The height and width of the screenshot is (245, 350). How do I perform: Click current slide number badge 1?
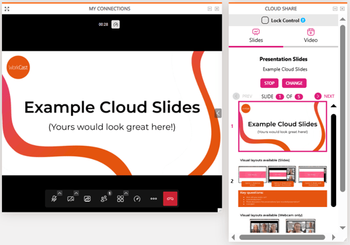(280, 97)
